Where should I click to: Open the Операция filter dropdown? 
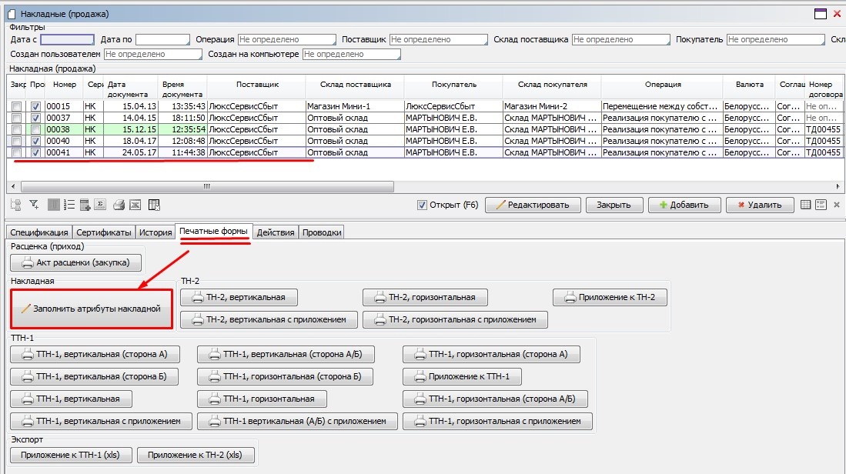coord(286,39)
